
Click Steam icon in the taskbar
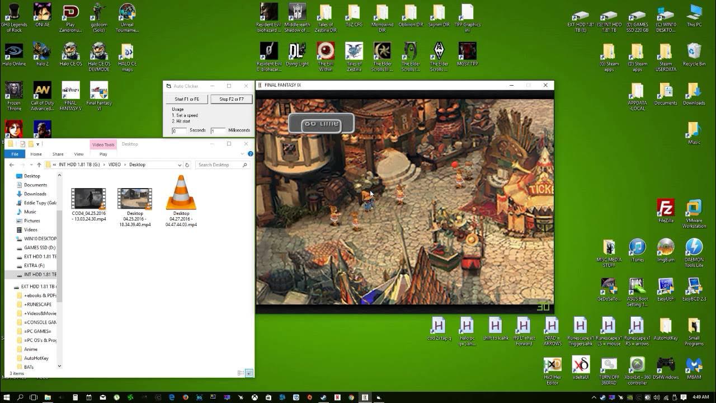point(323,397)
